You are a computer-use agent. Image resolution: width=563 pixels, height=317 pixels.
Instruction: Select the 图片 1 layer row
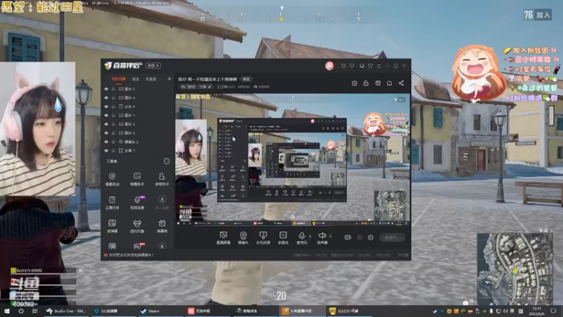coord(138,116)
